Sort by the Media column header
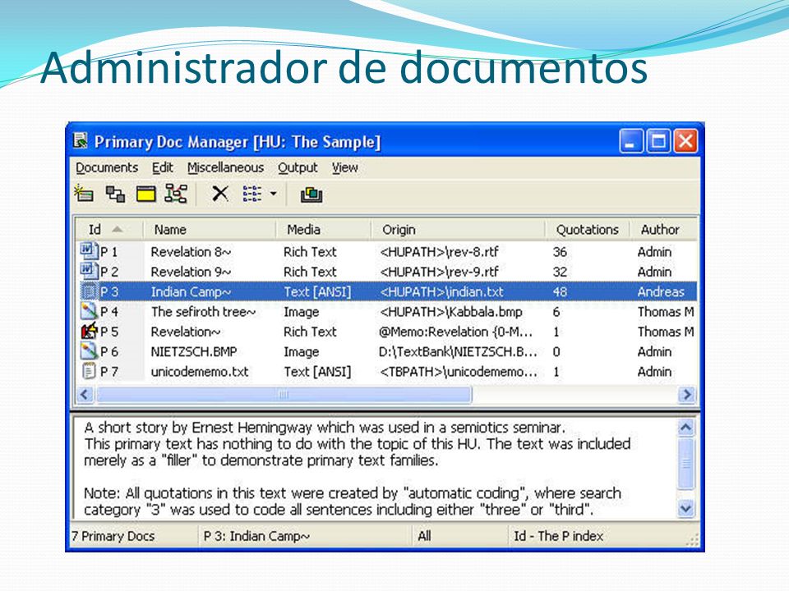The height and width of the screenshot is (591, 789). 324,229
